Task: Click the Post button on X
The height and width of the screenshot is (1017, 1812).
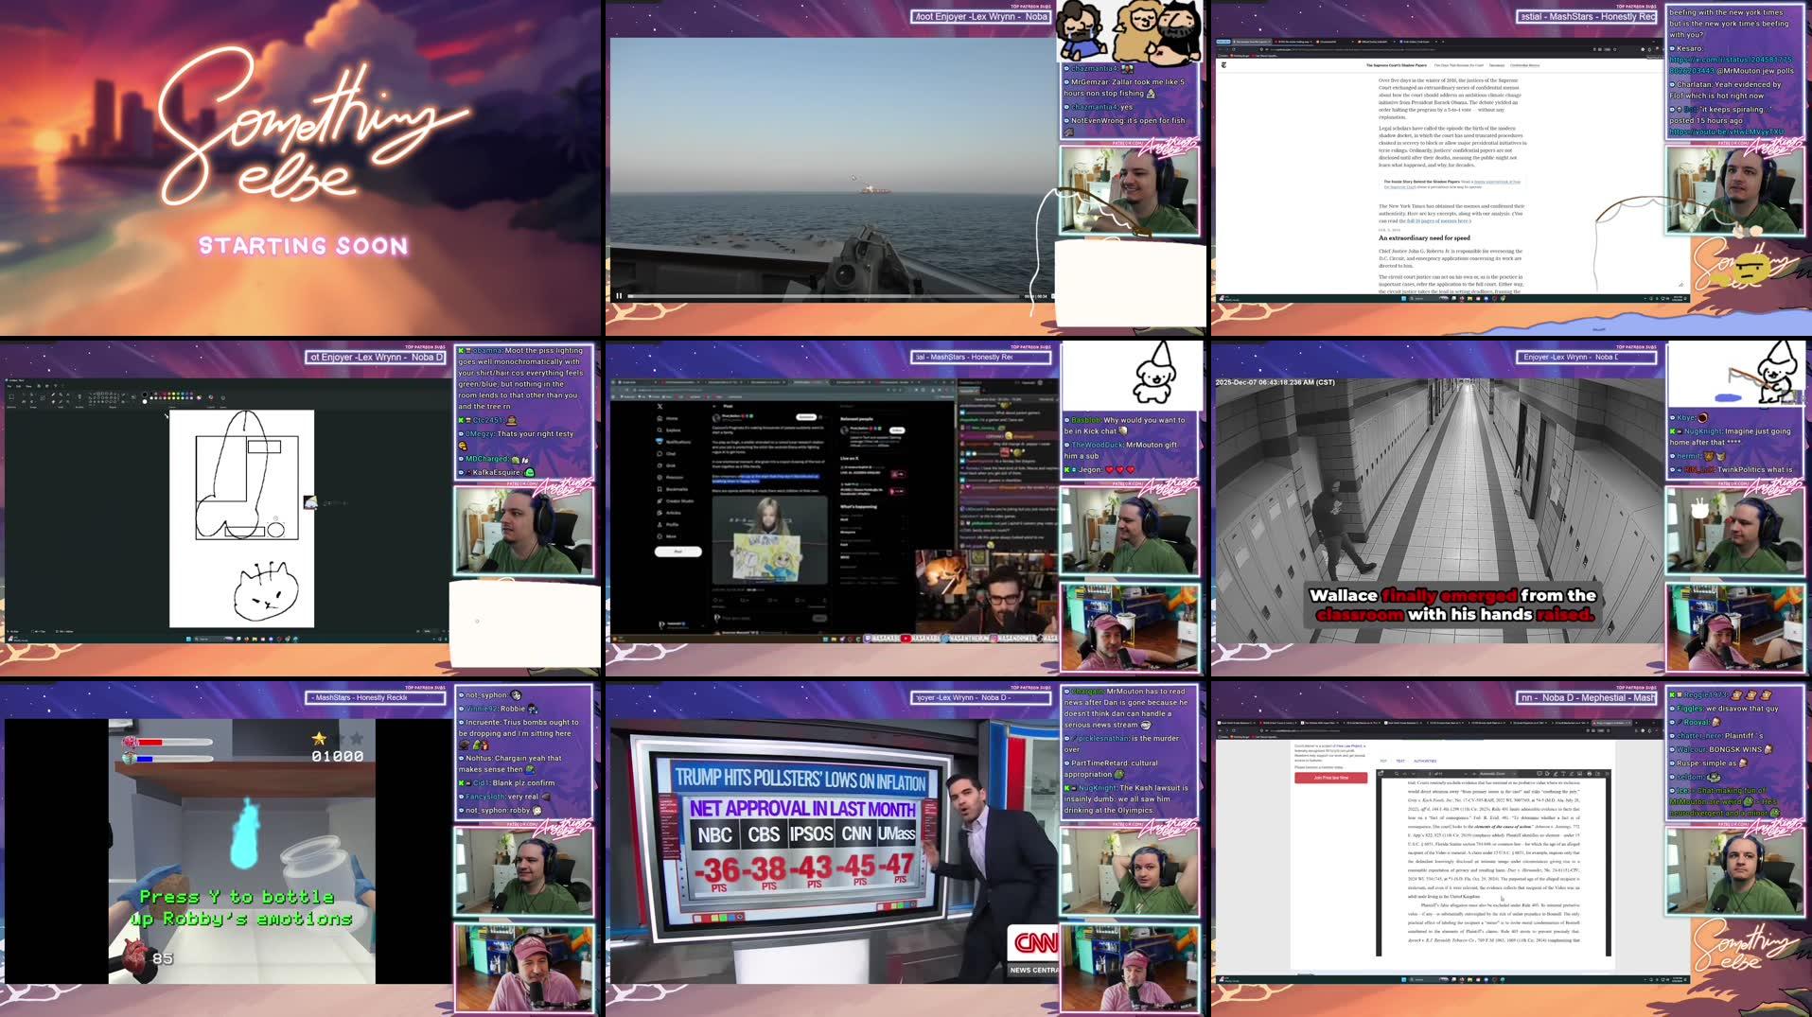Action: [x=679, y=552]
